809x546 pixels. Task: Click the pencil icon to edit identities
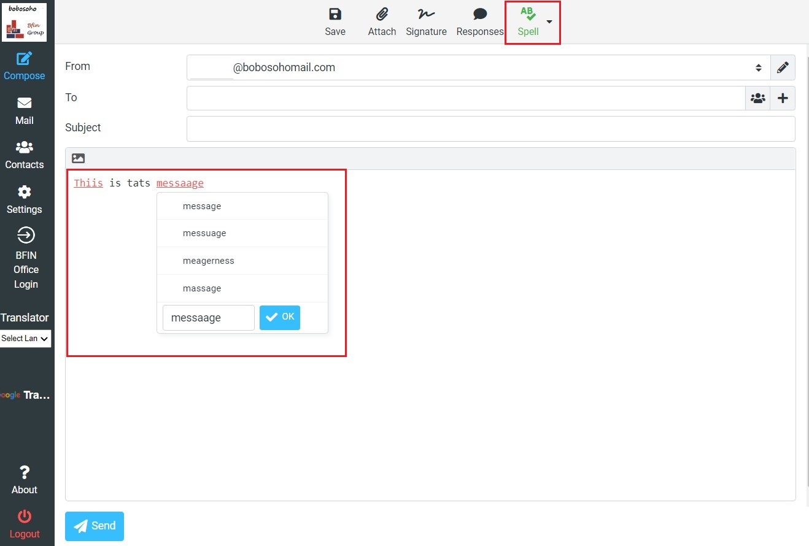(x=783, y=67)
